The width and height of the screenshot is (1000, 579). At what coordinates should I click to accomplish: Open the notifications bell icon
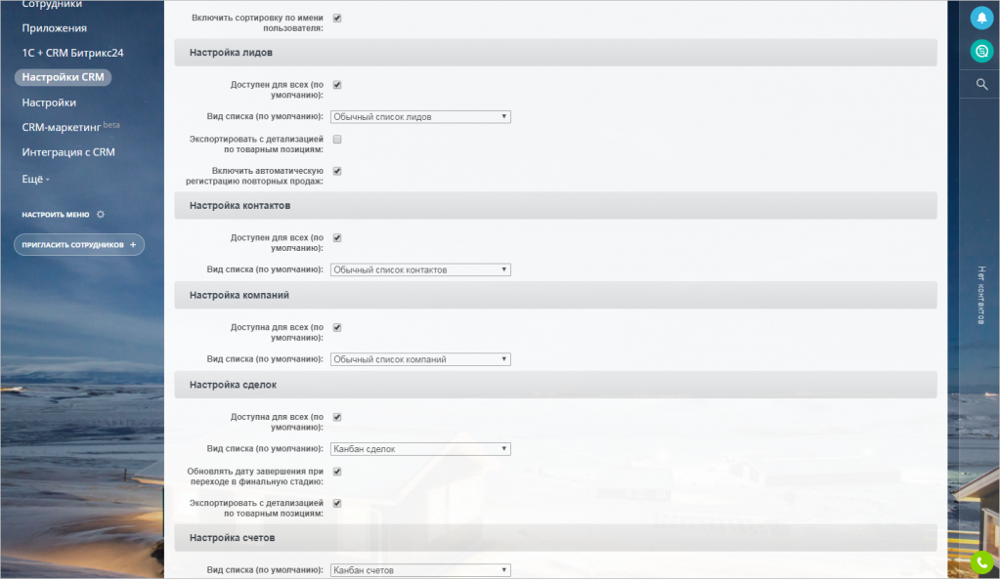[x=981, y=18]
